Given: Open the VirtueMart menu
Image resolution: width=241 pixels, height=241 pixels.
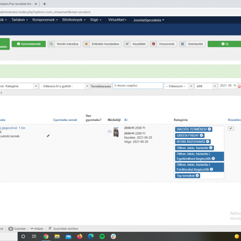Looking at the screenshot, I should coord(117,20).
